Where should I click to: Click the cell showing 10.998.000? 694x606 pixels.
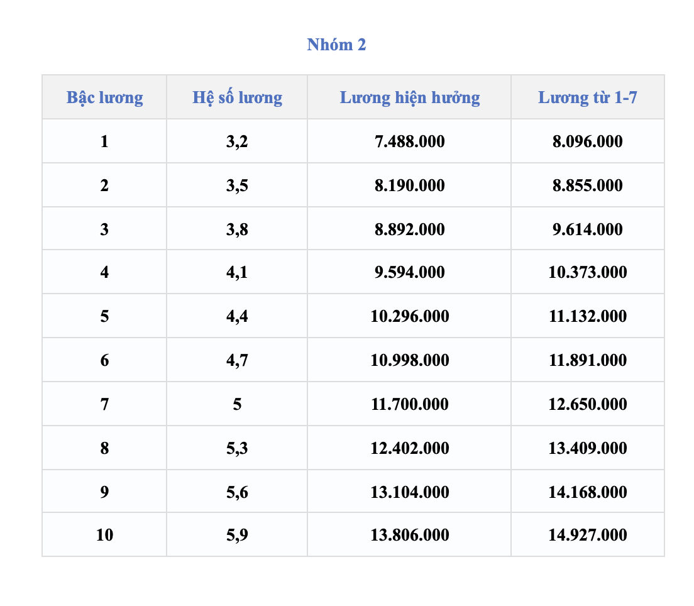(x=409, y=360)
